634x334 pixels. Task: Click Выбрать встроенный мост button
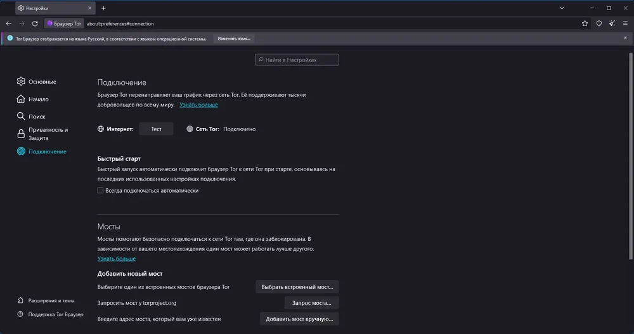coord(297,286)
